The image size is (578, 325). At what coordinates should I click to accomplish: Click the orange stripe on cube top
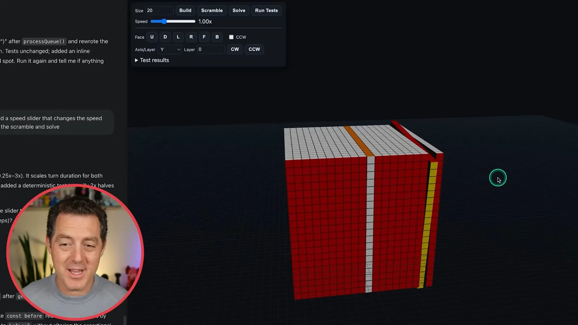[359, 141]
